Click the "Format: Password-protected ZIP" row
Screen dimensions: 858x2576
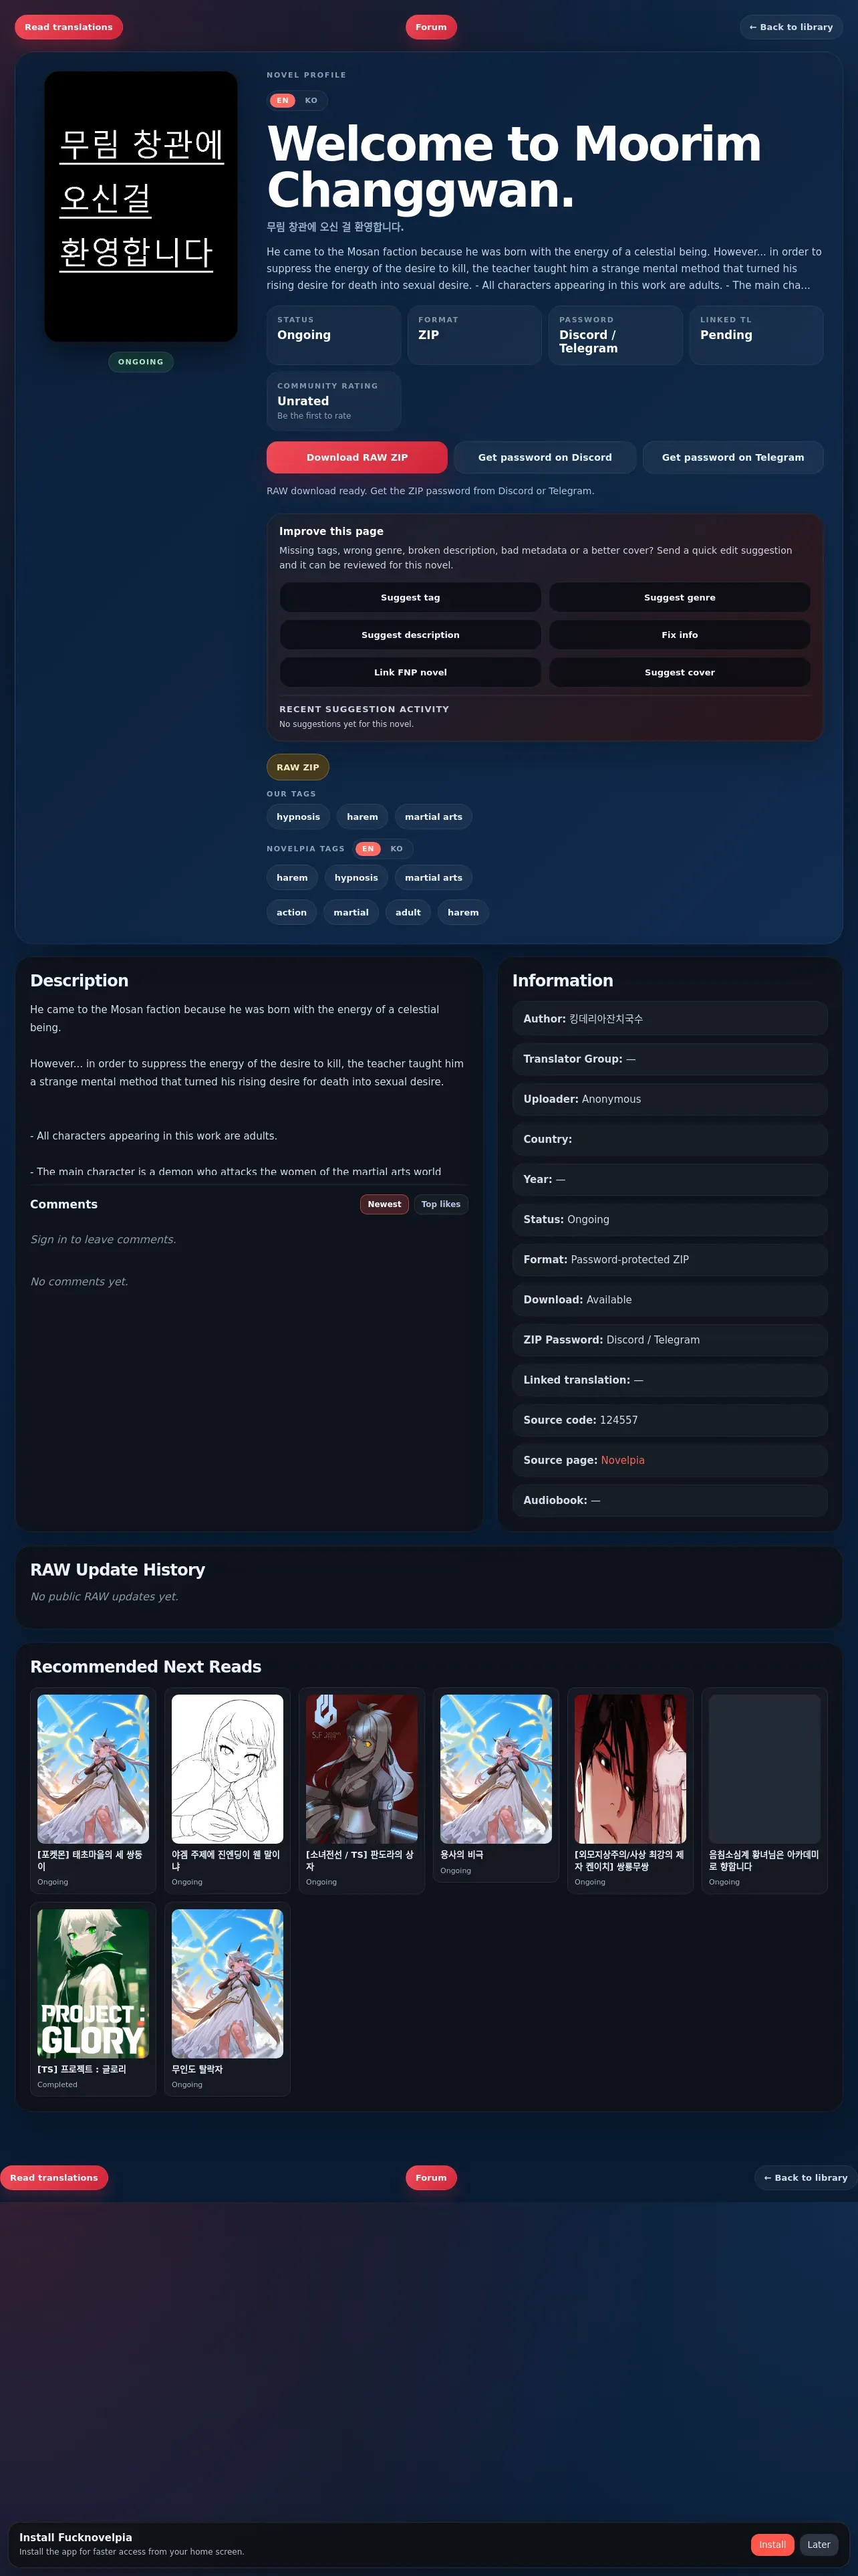click(x=670, y=1259)
